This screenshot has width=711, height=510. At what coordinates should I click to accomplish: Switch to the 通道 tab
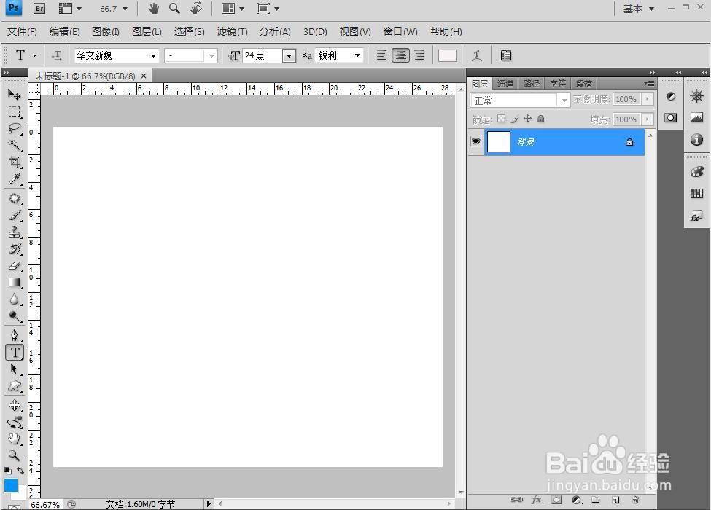505,83
